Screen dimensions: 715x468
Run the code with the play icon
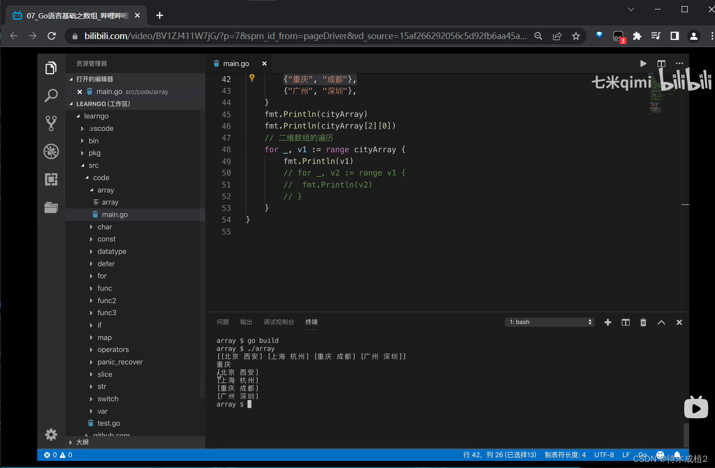tap(643, 63)
